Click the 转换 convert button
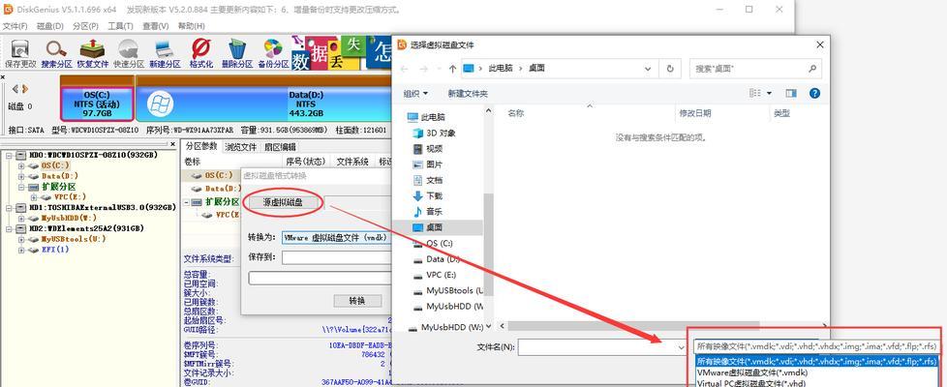 [x=357, y=301]
